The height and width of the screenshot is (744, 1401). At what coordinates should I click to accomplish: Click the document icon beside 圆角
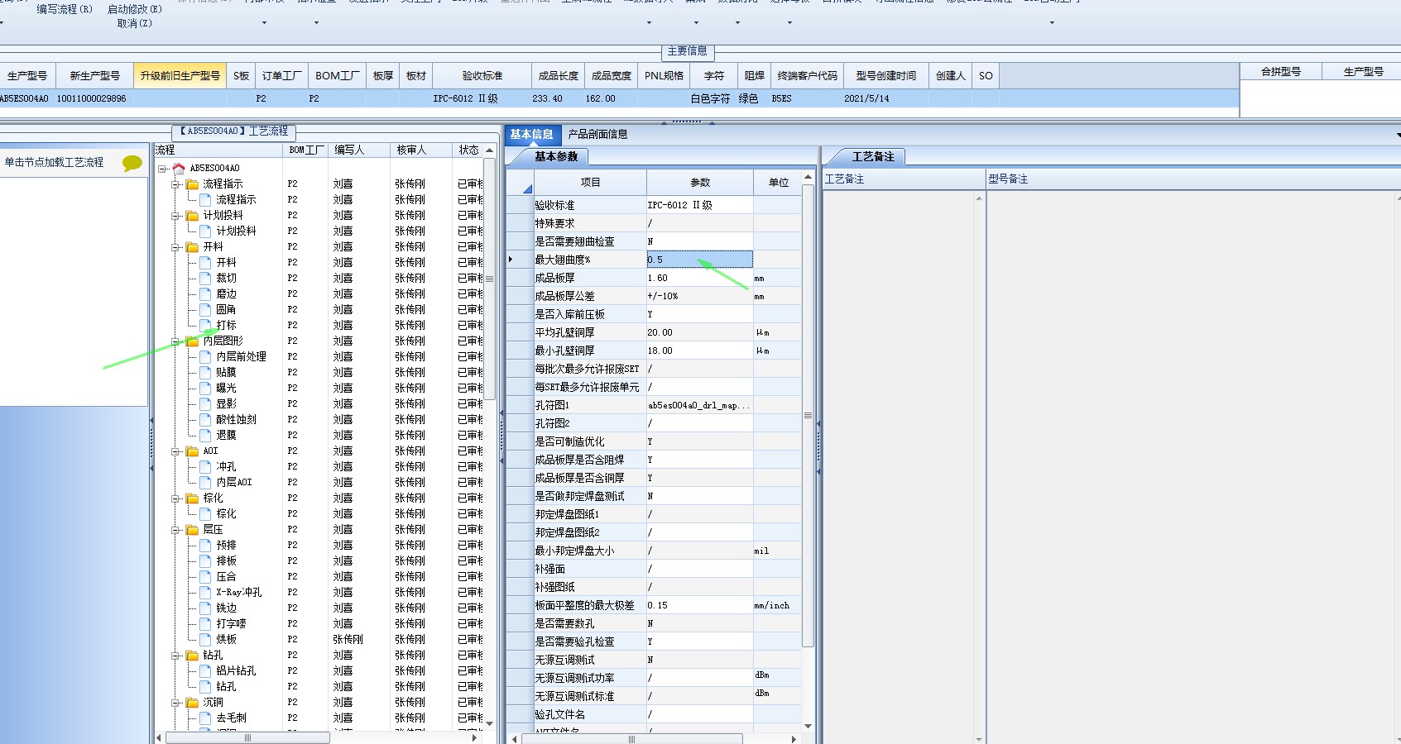205,309
